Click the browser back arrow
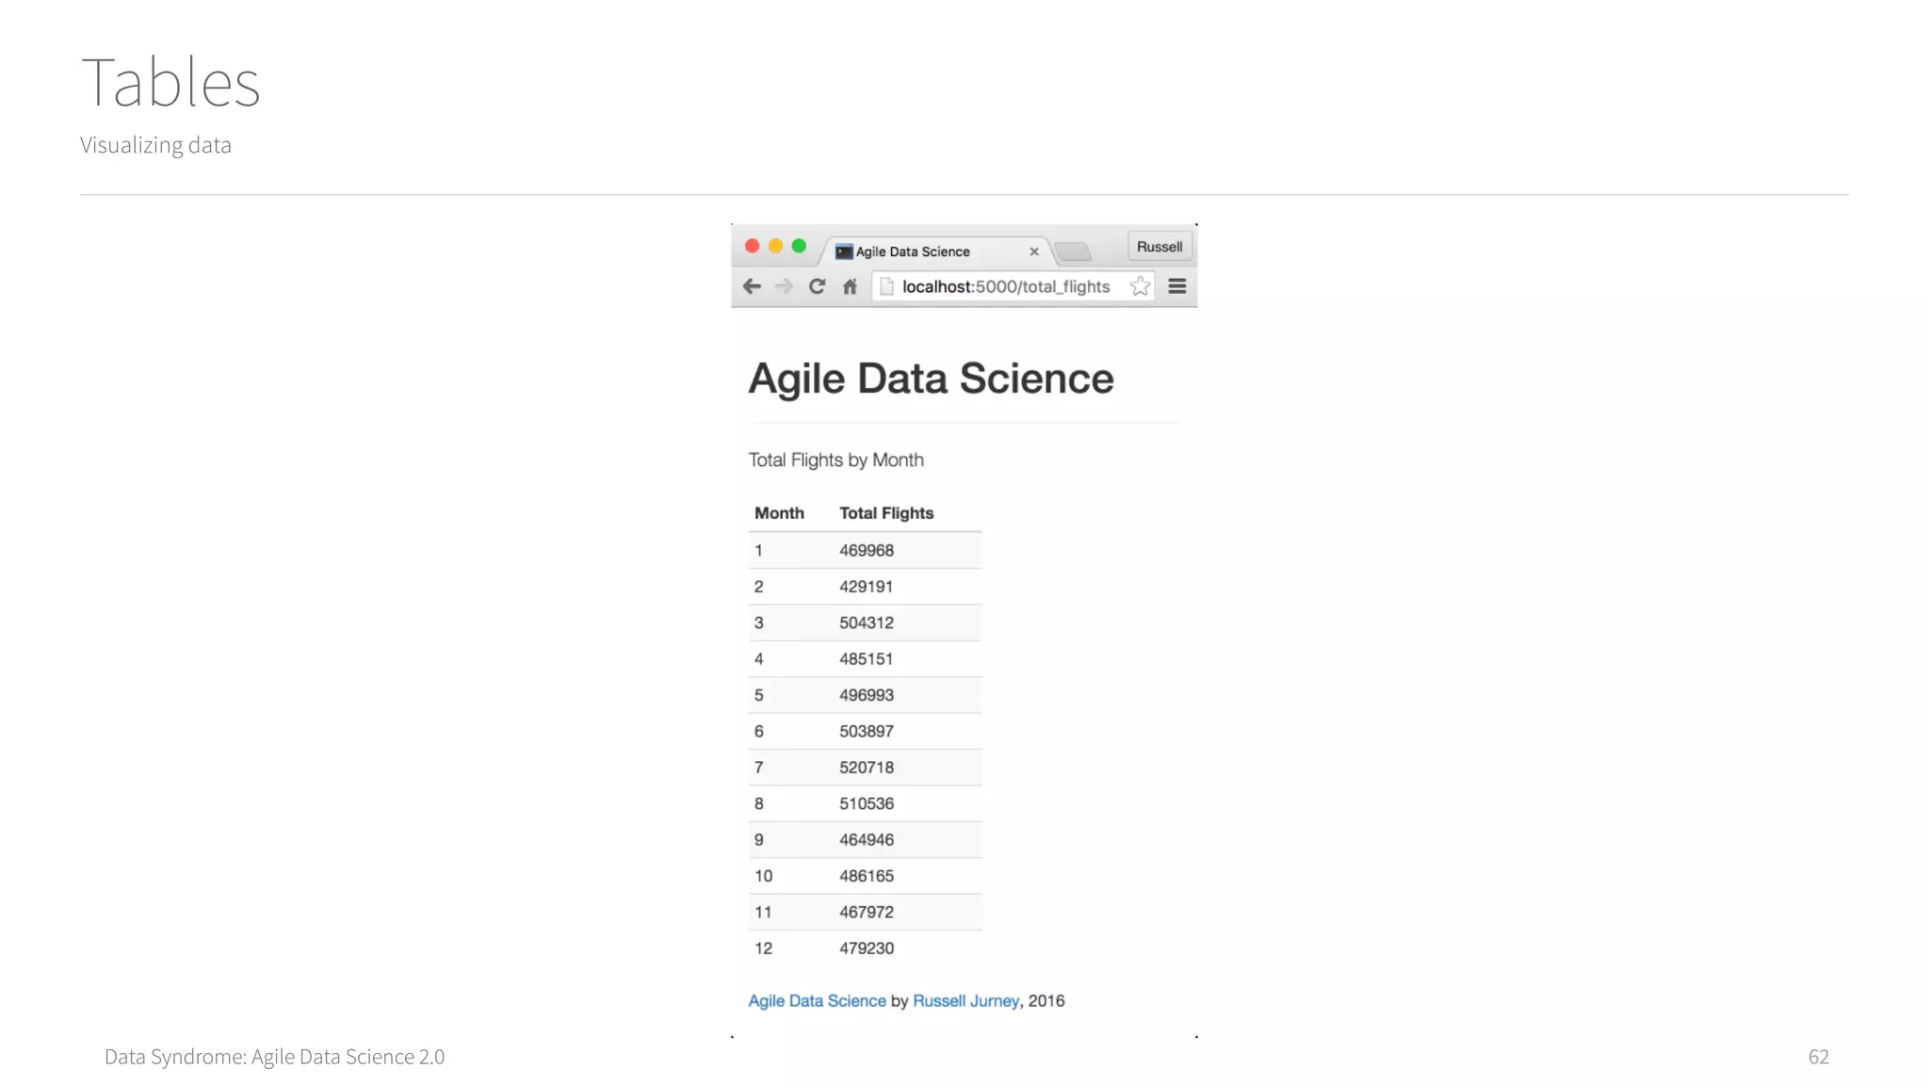Screen dimensions: 1929x1085 point(752,286)
